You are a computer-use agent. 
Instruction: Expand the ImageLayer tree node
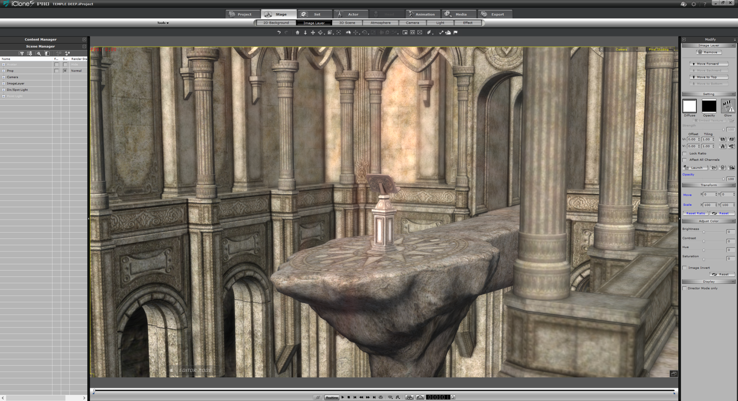[4, 83]
